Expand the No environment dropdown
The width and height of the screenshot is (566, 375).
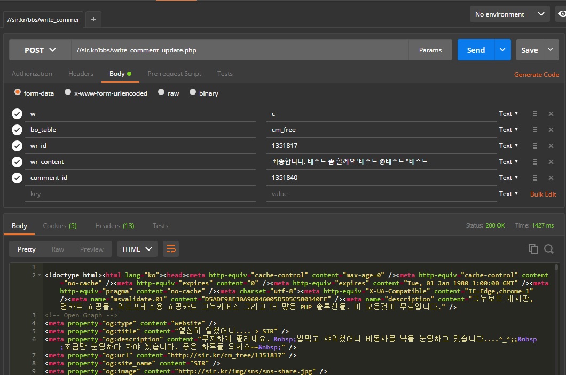tap(509, 14)
